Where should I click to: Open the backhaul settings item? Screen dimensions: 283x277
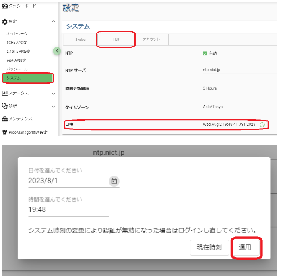(x=17, y=69)
